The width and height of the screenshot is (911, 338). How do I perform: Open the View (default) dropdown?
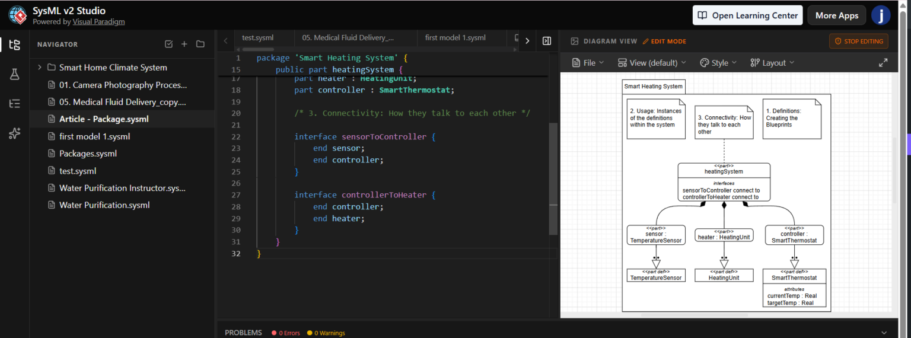652,62
